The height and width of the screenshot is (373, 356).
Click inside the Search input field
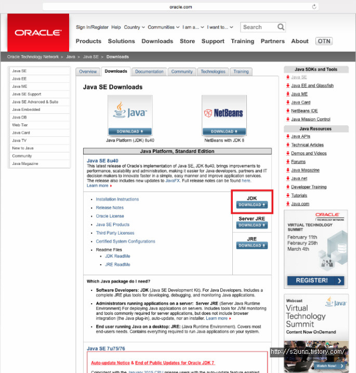click(x=259, y=27)
